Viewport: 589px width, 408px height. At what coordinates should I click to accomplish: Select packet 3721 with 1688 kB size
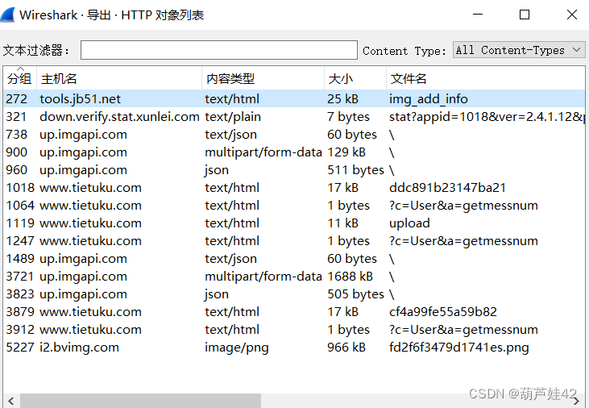pyautogui.click(x=294, y=276)
